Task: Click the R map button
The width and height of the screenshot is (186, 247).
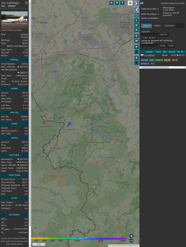Action: [136, 58]
